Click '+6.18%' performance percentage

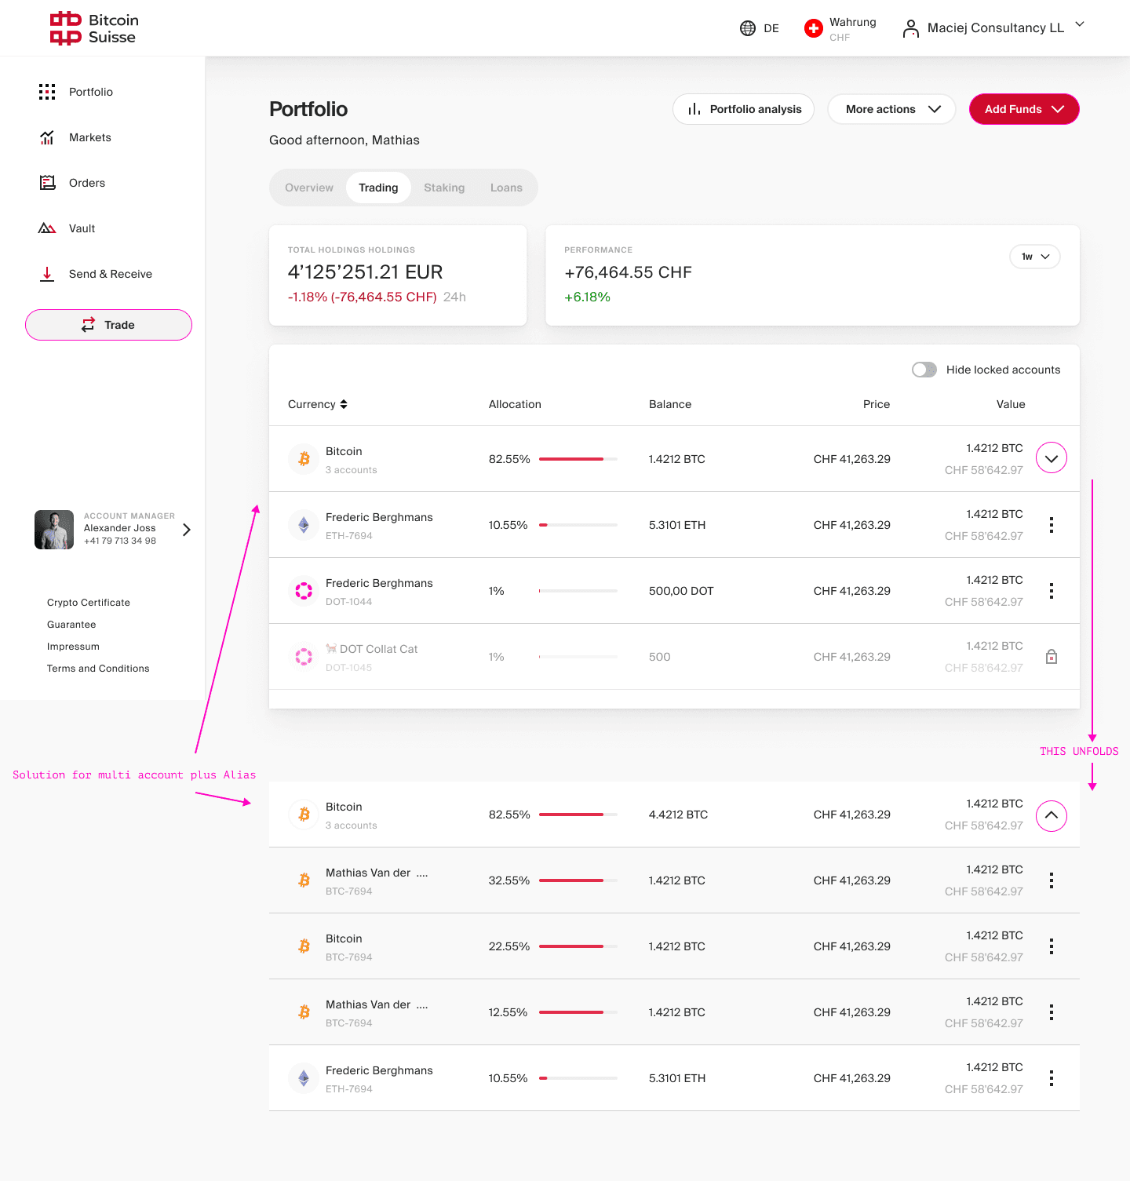pyautogui.click(x=587, y=297)
